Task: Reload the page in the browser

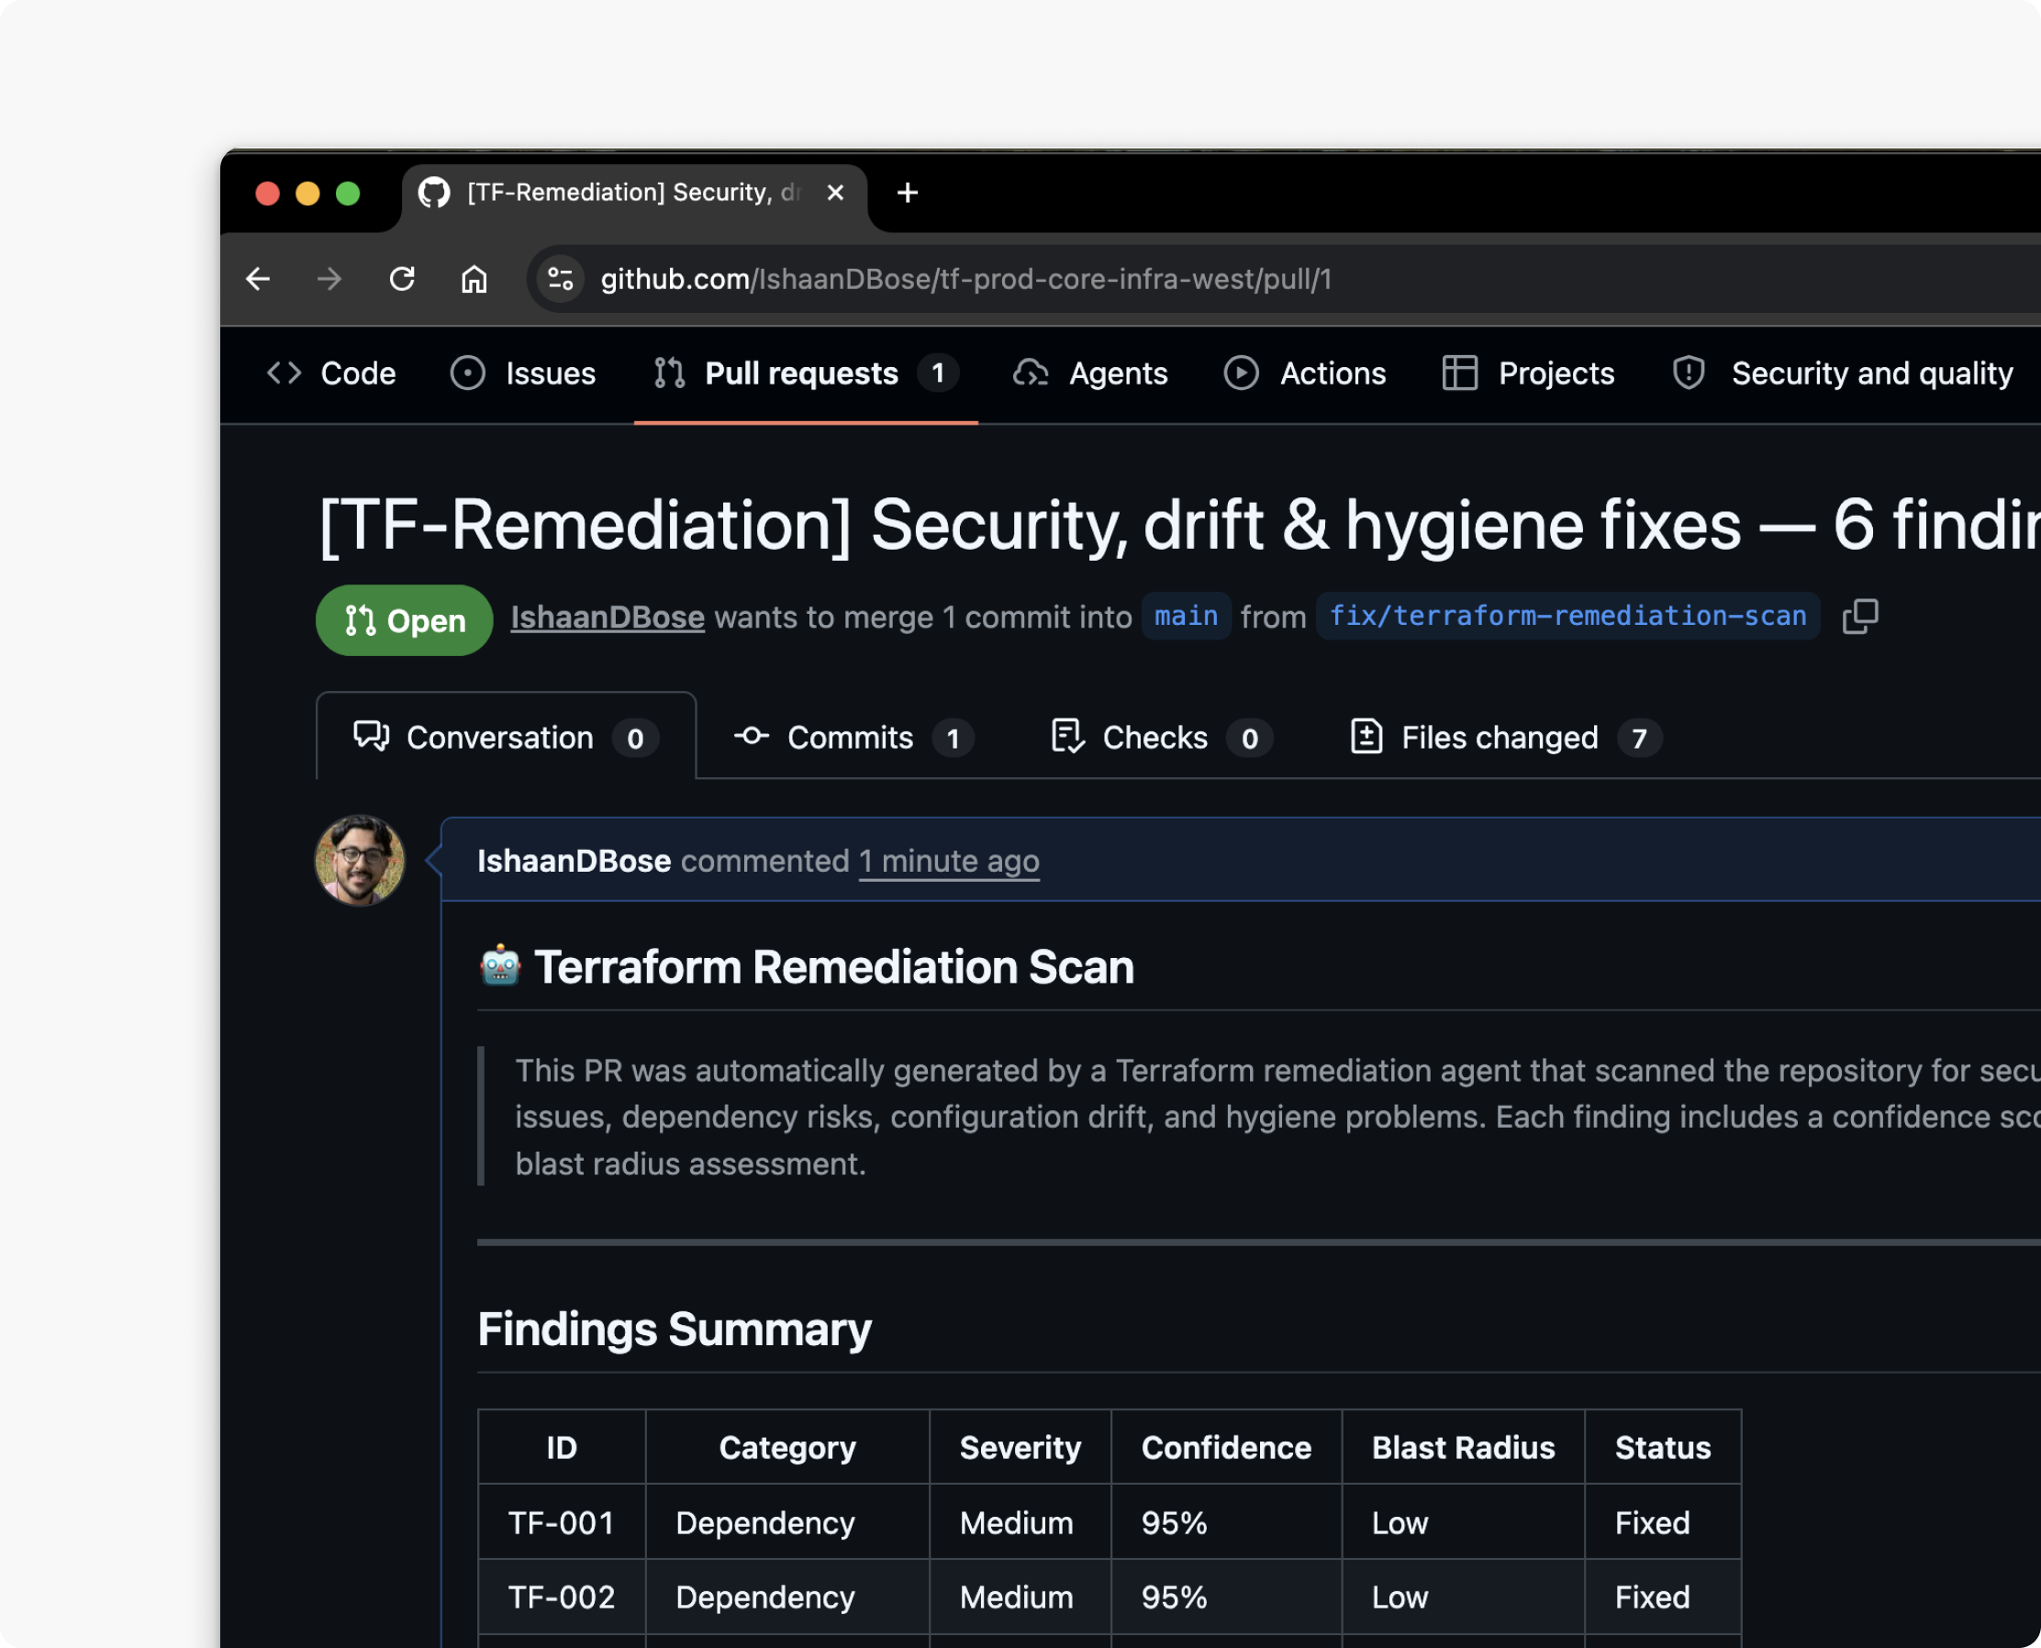Action: click(402, 279)
